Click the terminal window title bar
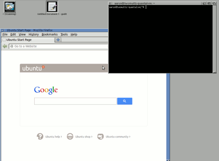219x161 pixels. (x=156, y=3)
